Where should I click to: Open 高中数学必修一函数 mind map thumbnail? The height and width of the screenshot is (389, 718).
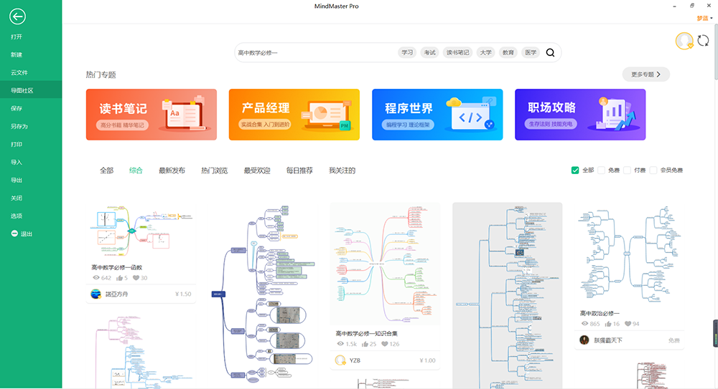[x=141, y=231]
